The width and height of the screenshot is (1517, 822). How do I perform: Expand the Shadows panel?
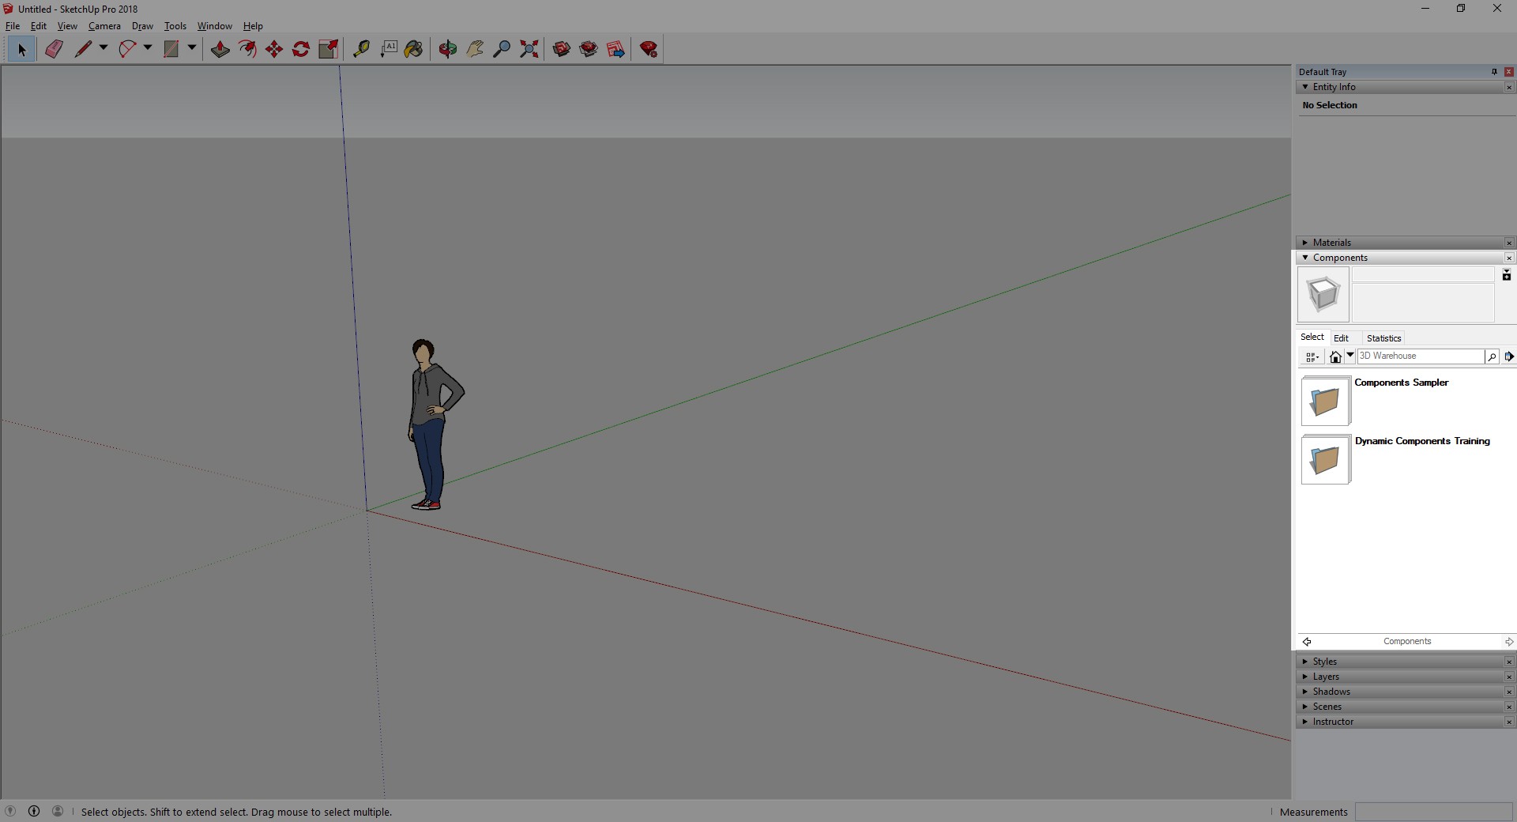pos(1331,692)
